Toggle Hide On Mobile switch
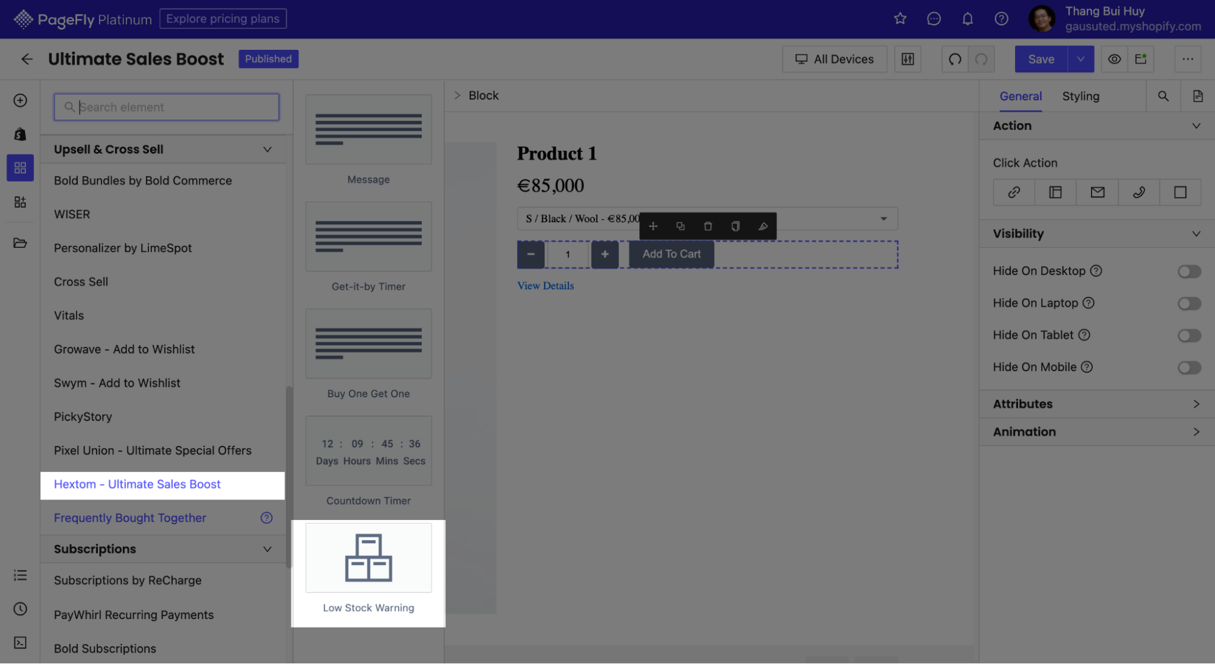This screenshot has width=1215, height=664. [x=1189, y=368]
